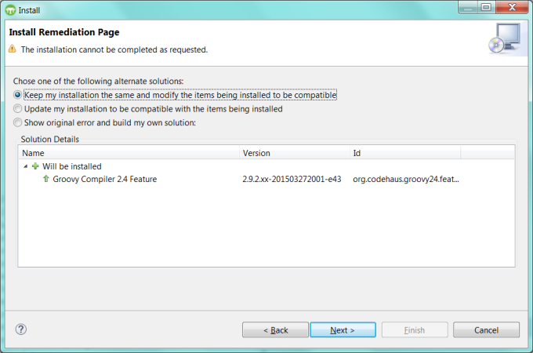The height and width of the screenshot is (353, 533).
Task: Click 'The installation cannot be completed' message
Action: (x=114, y=49)
